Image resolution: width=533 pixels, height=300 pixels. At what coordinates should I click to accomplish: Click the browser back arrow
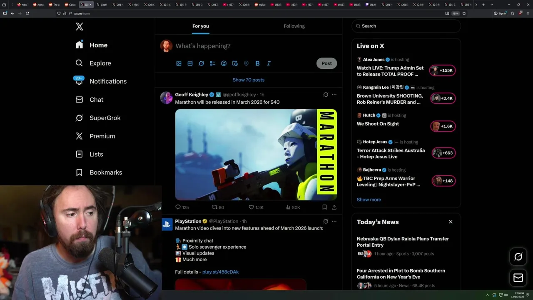point(12,13)
